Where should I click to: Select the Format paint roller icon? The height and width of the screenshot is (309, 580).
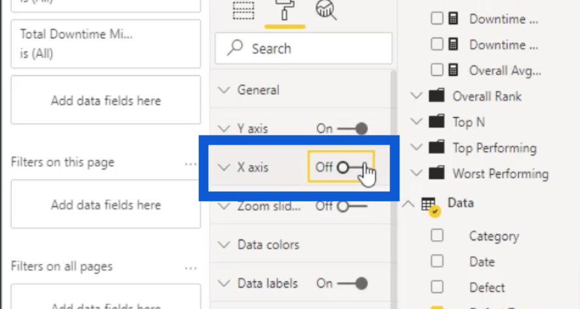tap(285, 10)
